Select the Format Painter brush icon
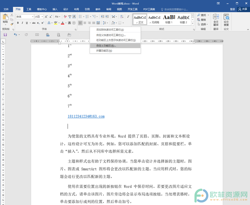250x205 pixels. click(x=12, y=24)
